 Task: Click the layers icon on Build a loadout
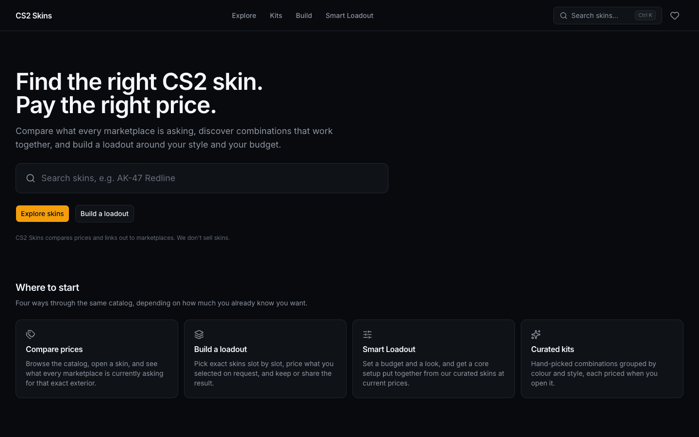pos(199,334)
